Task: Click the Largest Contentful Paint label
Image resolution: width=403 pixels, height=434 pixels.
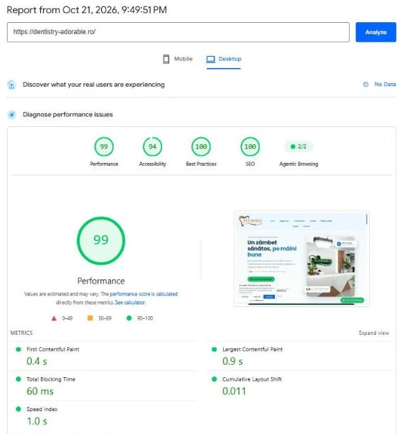Action: 252,349
